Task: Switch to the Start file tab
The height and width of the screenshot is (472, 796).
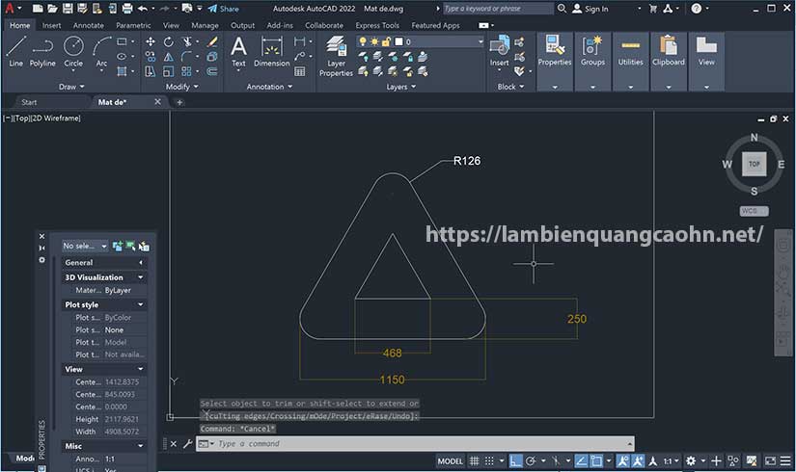Action: [x=29, y=102]
